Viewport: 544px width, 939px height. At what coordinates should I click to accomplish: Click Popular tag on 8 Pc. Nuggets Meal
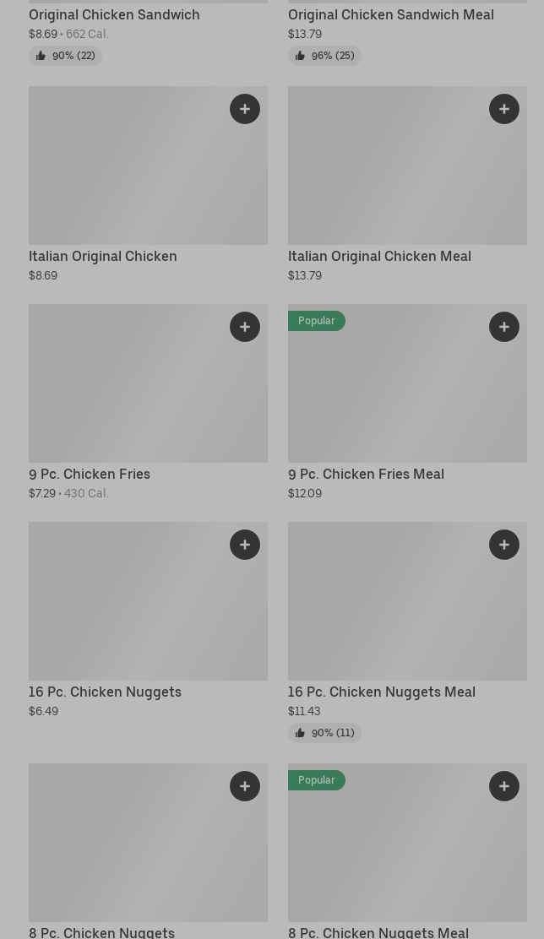[317, 780]
